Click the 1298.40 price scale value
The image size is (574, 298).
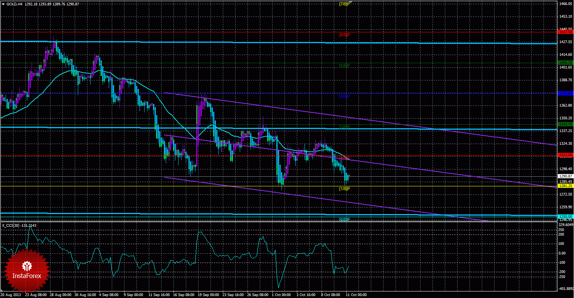click(x=566, y=169)
